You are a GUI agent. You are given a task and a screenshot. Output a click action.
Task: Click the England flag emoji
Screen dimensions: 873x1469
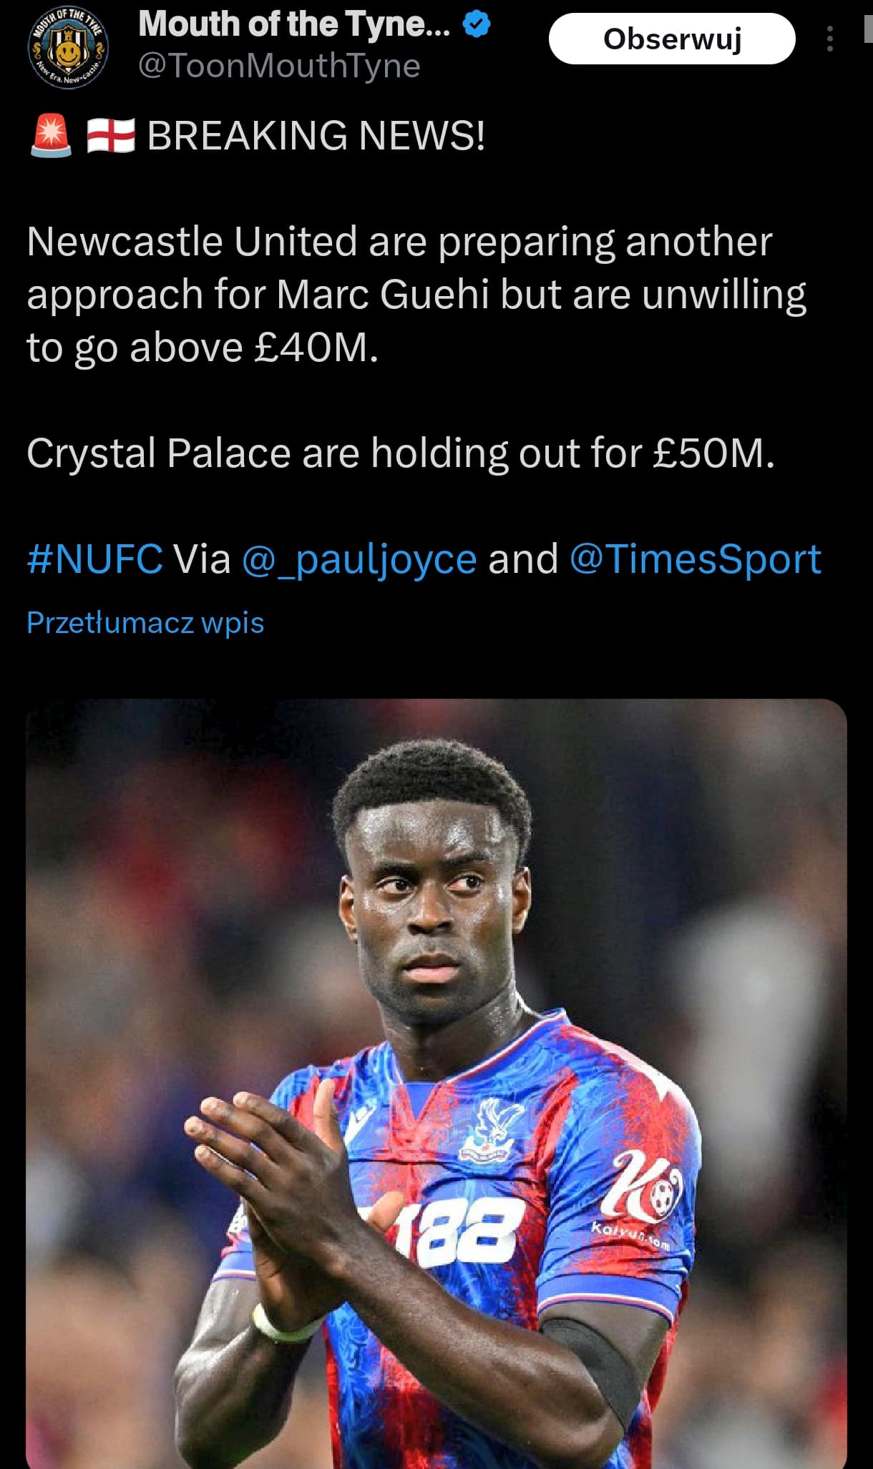click(x=111, y=135)
